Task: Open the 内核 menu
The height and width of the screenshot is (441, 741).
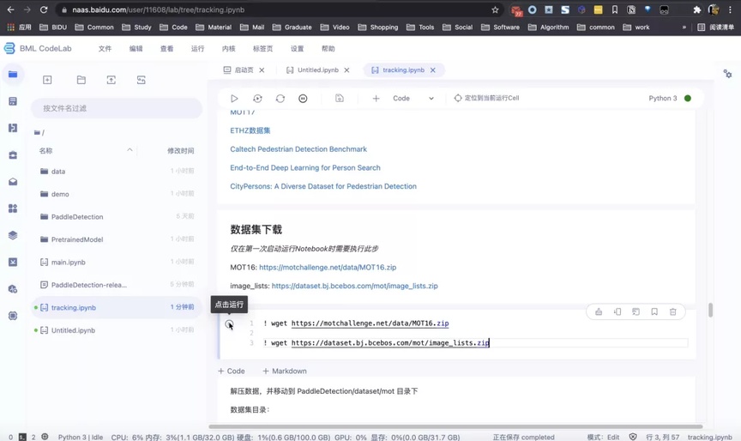Action: [229, 48]
